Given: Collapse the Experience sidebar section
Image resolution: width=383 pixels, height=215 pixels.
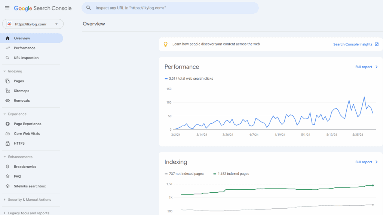Looking at the screenshot, I should point(4,114).
